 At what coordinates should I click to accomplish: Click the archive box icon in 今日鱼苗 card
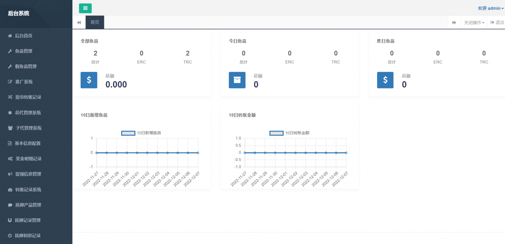(237, 80)
